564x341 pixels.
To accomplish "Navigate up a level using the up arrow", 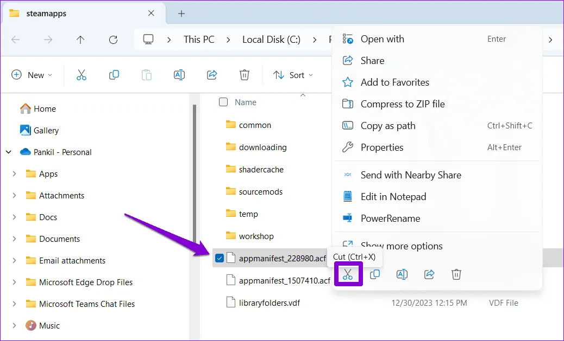I will pos(80,39).
